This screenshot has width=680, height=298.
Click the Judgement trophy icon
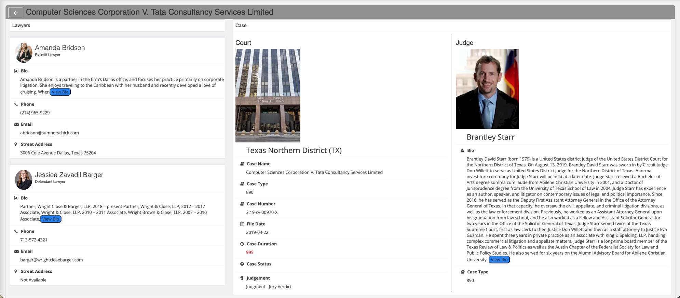pos(242,278)
